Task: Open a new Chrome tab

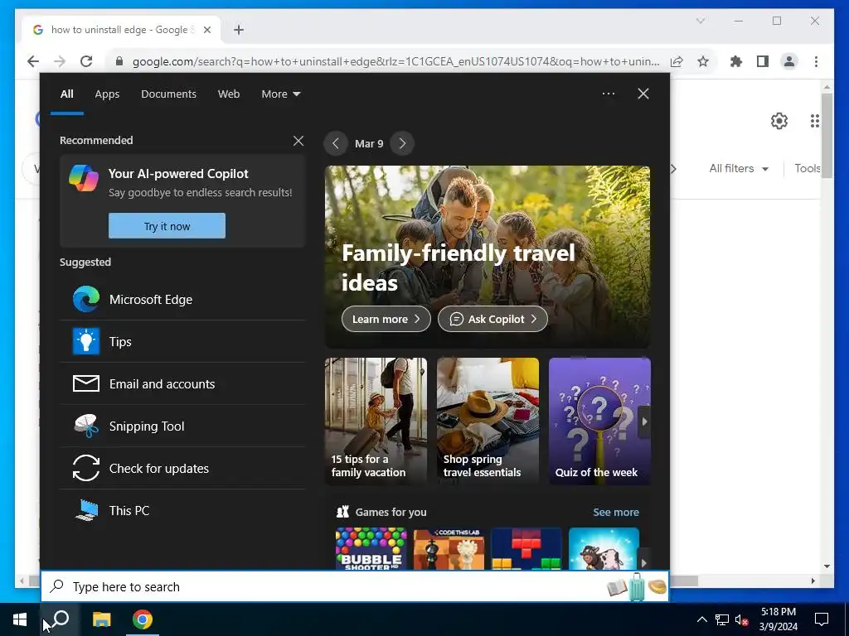Action: (x=239, y=30)
